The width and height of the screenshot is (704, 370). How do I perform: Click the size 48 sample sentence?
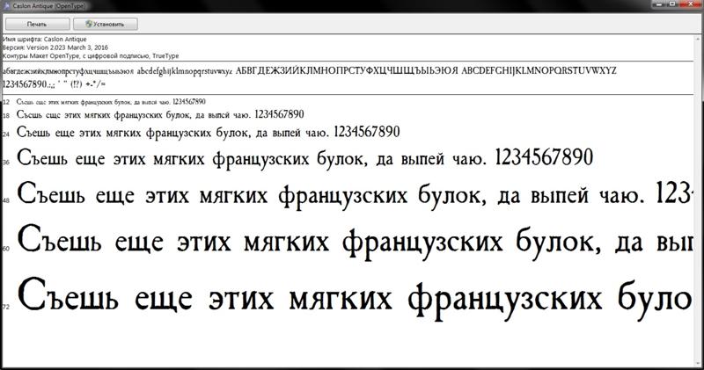point(356,194)
